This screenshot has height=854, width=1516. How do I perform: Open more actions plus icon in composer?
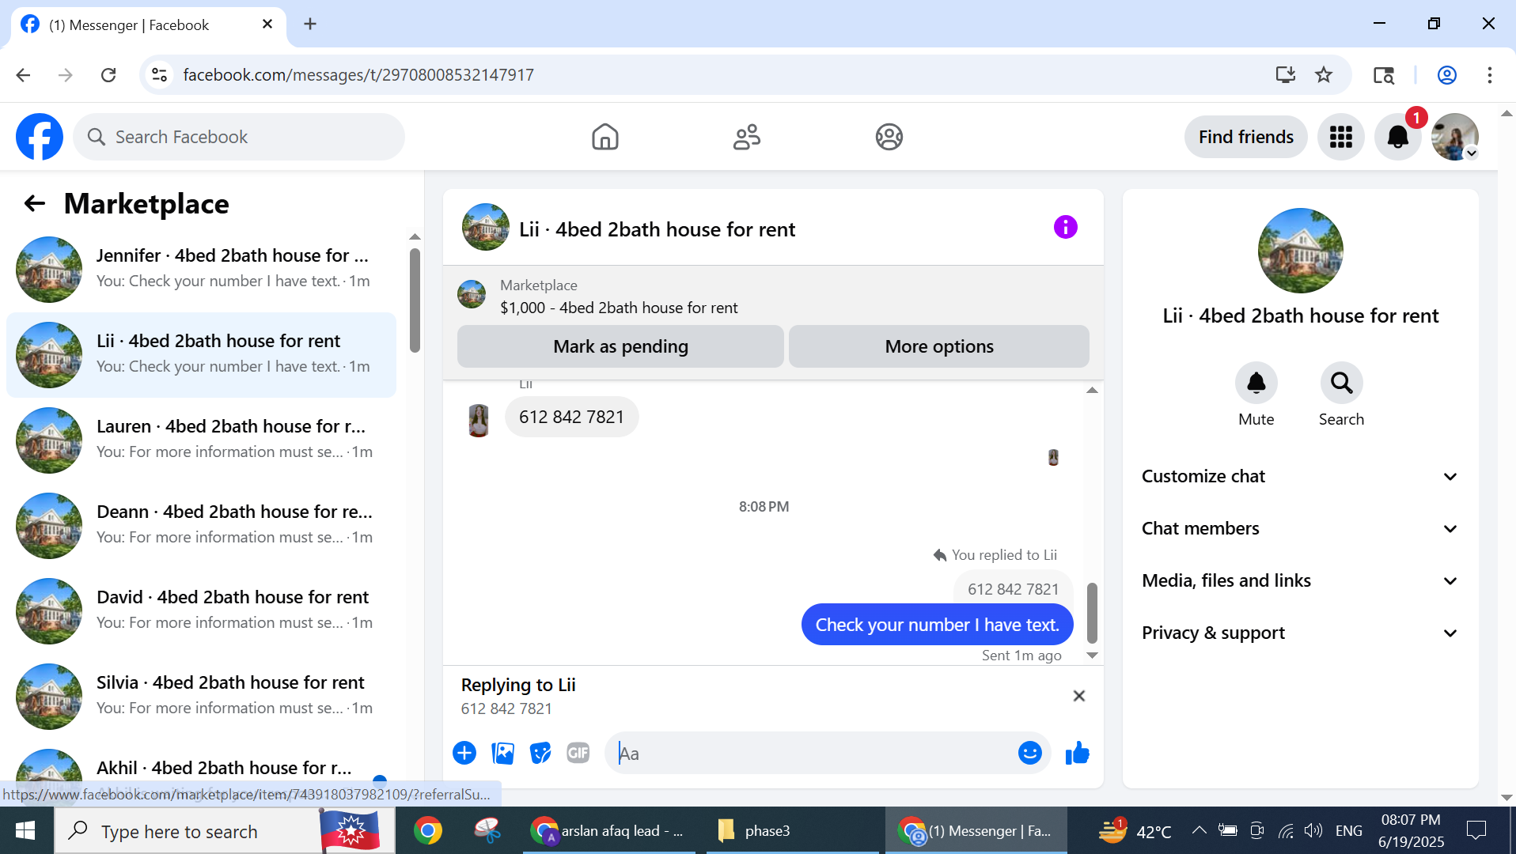click(464, 753)
